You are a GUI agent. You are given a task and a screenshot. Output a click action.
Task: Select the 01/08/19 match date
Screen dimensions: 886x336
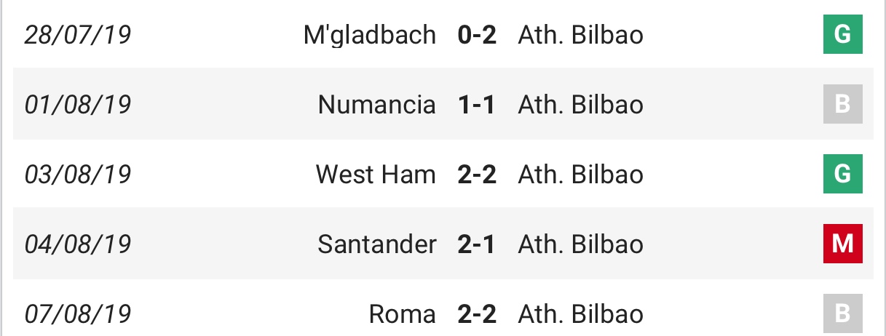(x=78, y=105)
